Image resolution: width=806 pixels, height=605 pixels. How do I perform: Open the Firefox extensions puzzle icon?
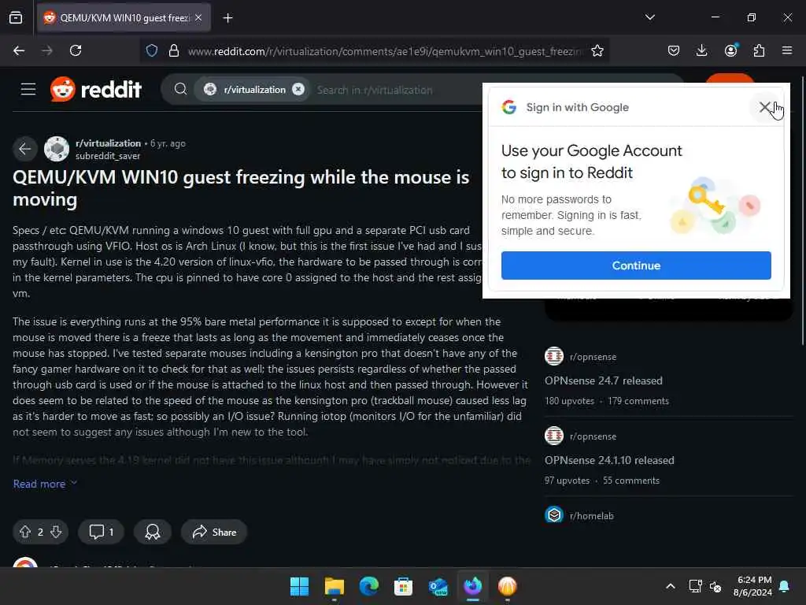pos(759,50)
